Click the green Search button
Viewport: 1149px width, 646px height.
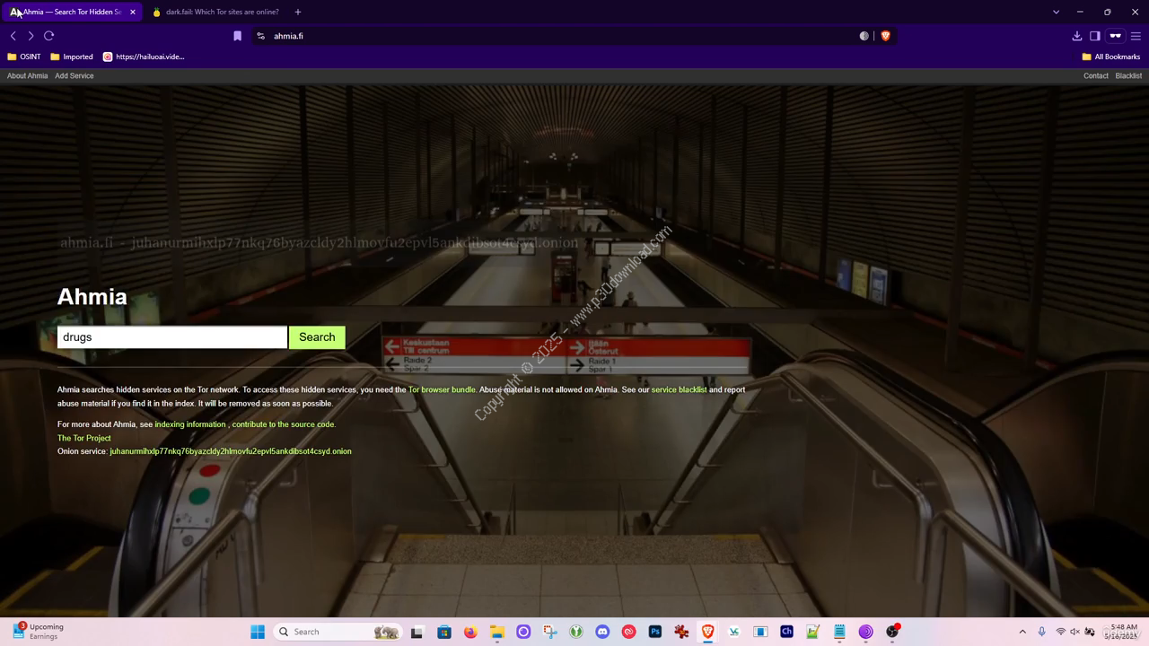coord(317,337)
